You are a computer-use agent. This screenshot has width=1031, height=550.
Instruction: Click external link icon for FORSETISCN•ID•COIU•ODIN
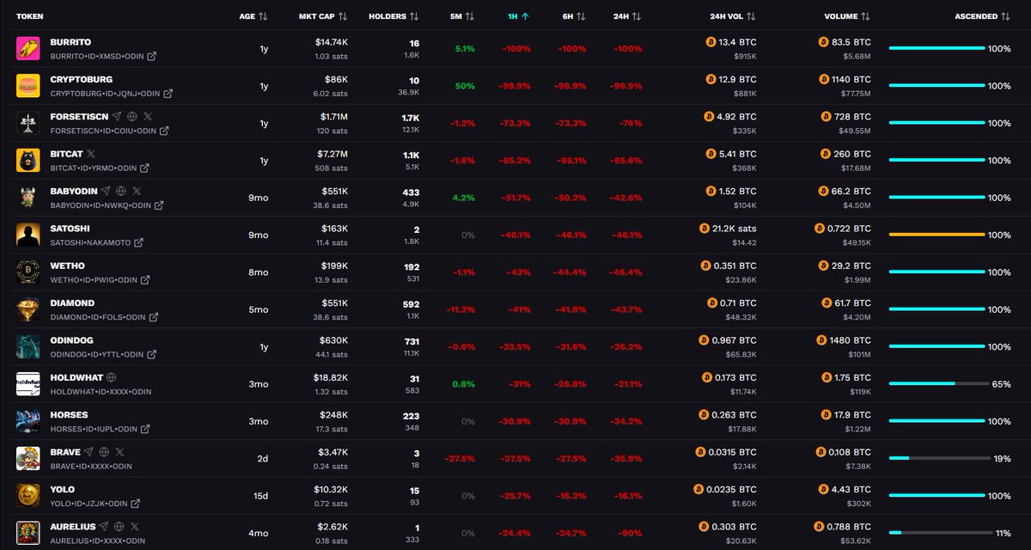163,131
